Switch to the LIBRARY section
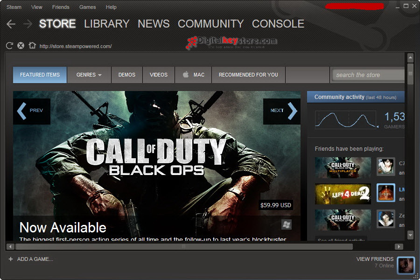 (x=106, y=24)
